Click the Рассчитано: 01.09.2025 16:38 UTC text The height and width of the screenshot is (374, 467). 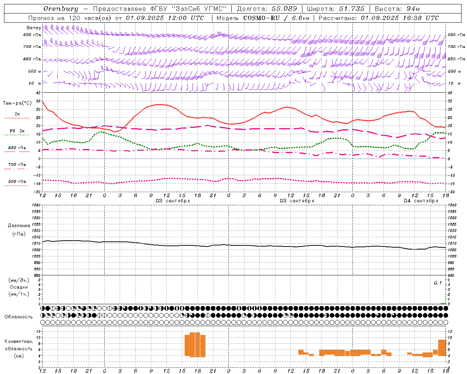coord(379,18)
